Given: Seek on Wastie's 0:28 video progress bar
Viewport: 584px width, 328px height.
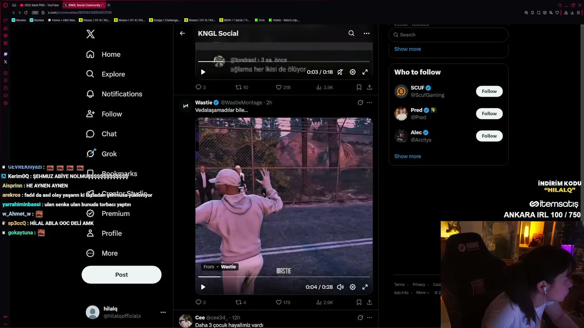Looking at the screenshot, I should 284,277.
